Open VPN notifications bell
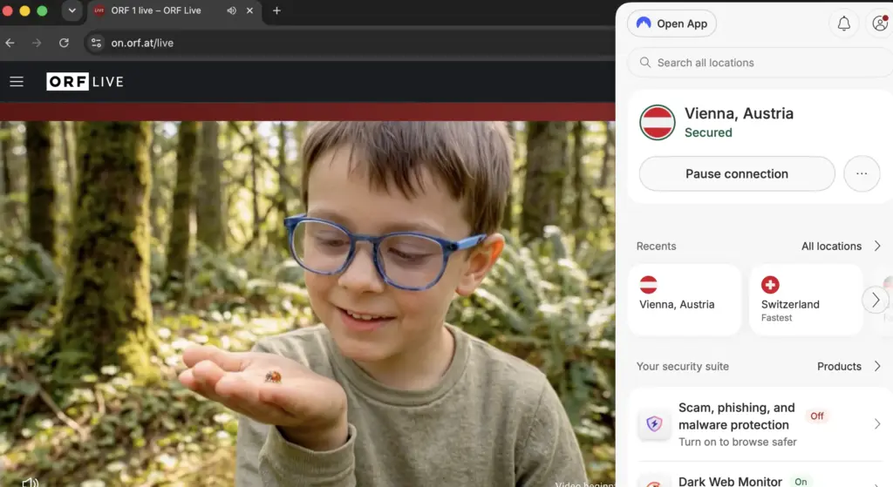Screen dimensions: 893x487 point(843,24)
